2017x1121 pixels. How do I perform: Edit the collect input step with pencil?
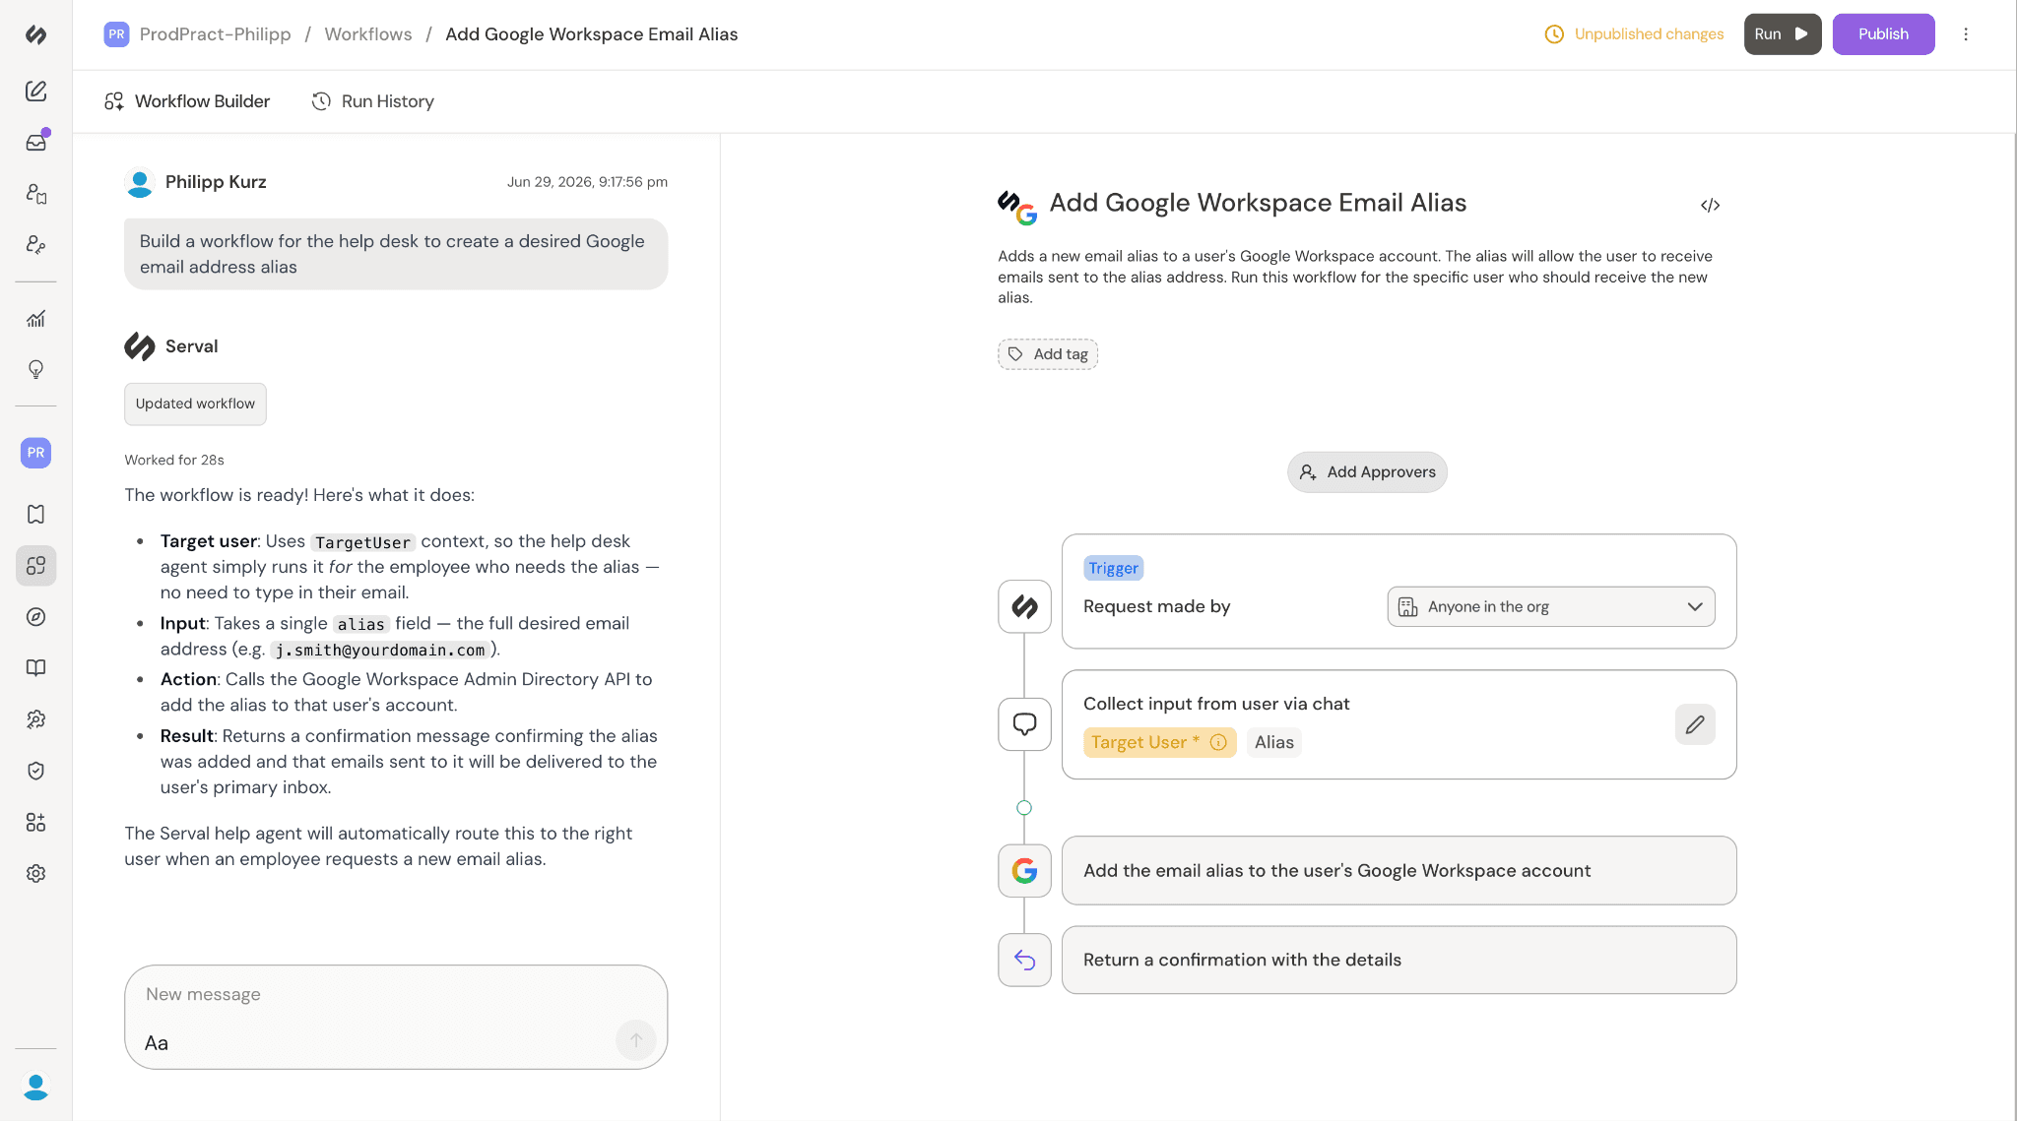(1695, 724)
